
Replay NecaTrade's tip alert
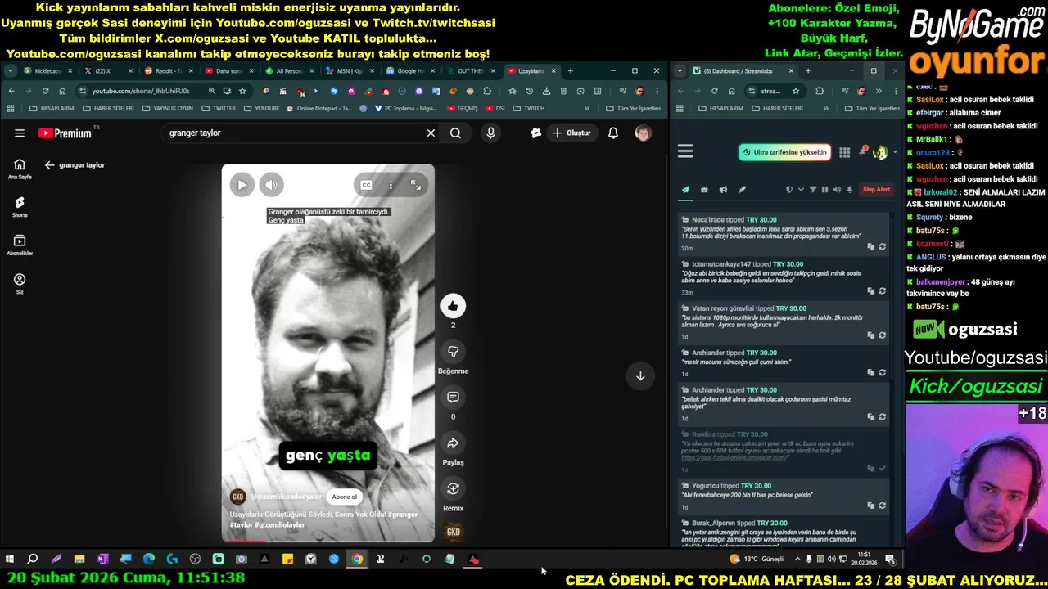(882, 246)
